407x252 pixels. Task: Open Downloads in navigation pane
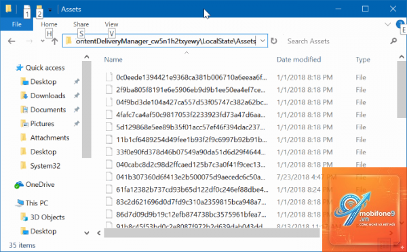pyautogui.click(x=47, y=96)
